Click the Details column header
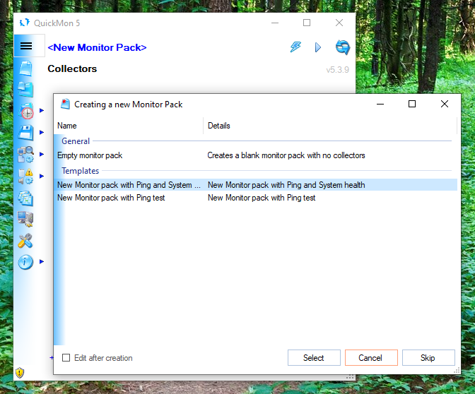The image size is (475, 394). point(330,126)
